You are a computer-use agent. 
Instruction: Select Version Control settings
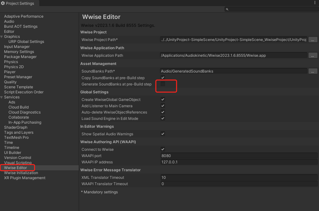coord(18,158)
